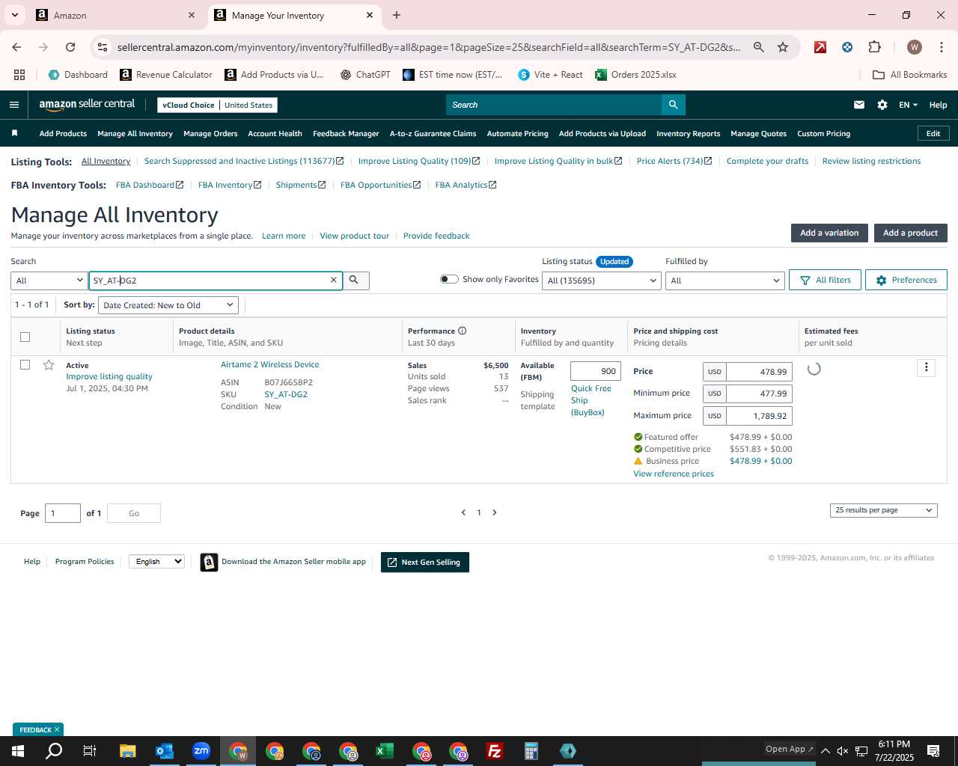
Task: Click the page number input field
Action: click(63, 513)
